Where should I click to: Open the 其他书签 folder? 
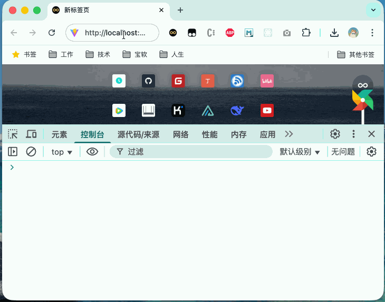pos(355,54)
